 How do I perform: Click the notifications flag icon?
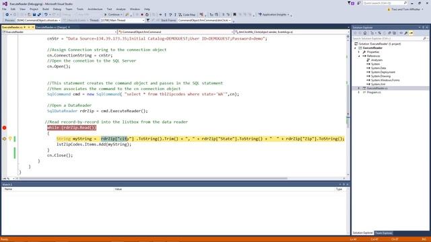click(350, 3)
